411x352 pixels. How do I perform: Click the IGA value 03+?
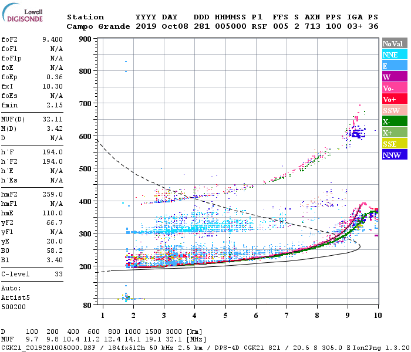pyautogui.click(x=355, y=26)
